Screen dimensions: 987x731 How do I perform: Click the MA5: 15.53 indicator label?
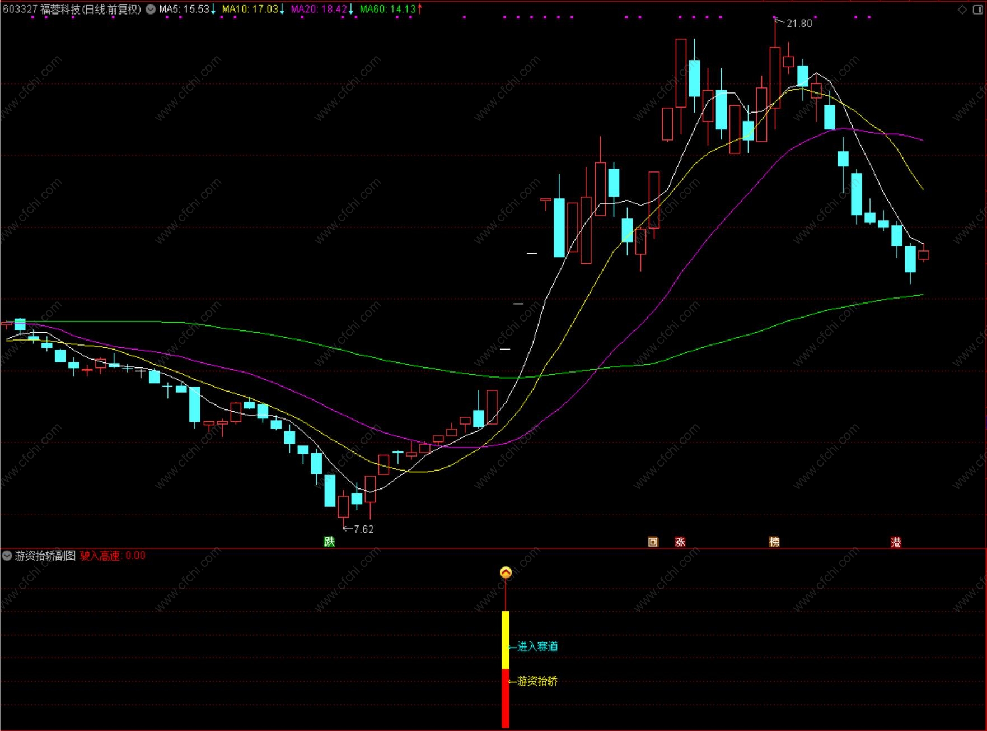pyautogui.click(x=184, y=10)
